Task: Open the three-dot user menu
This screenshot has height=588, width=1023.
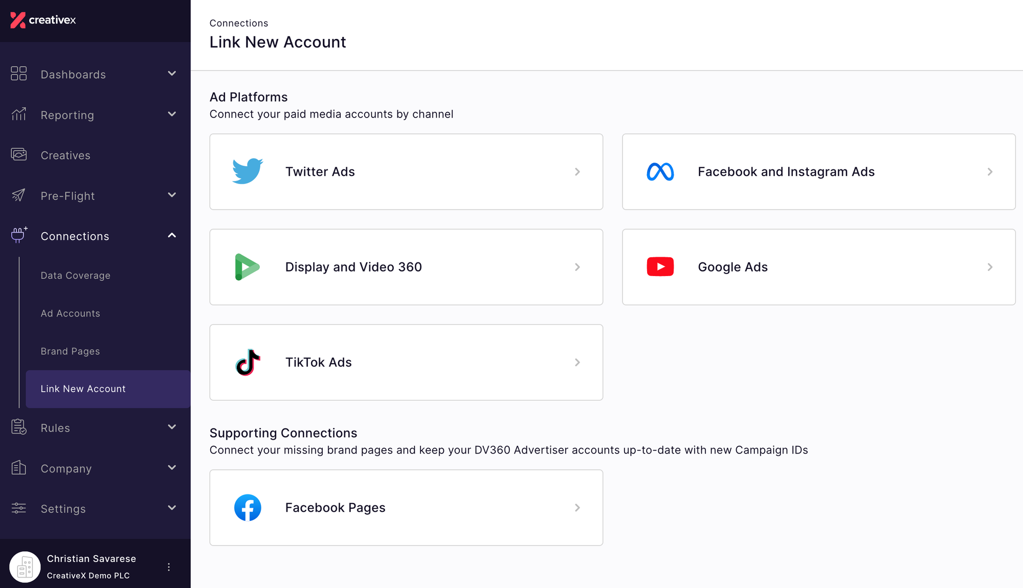Action: pyautogui.click(x=169, y=567)
